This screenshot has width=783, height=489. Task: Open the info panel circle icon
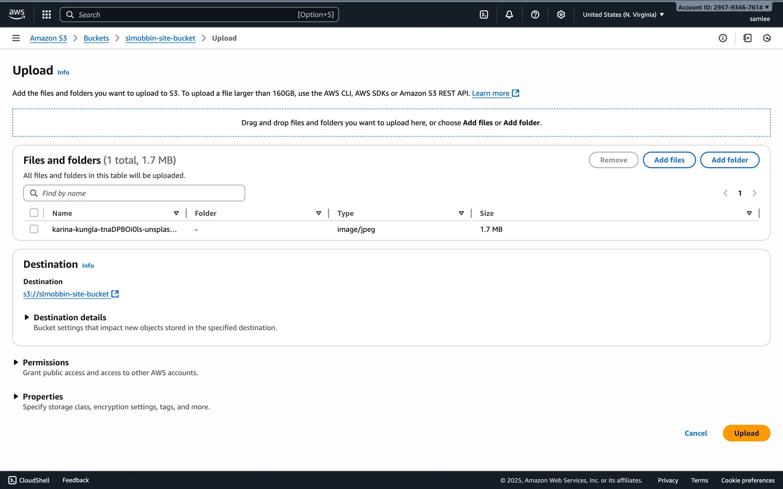pos(723,38)
